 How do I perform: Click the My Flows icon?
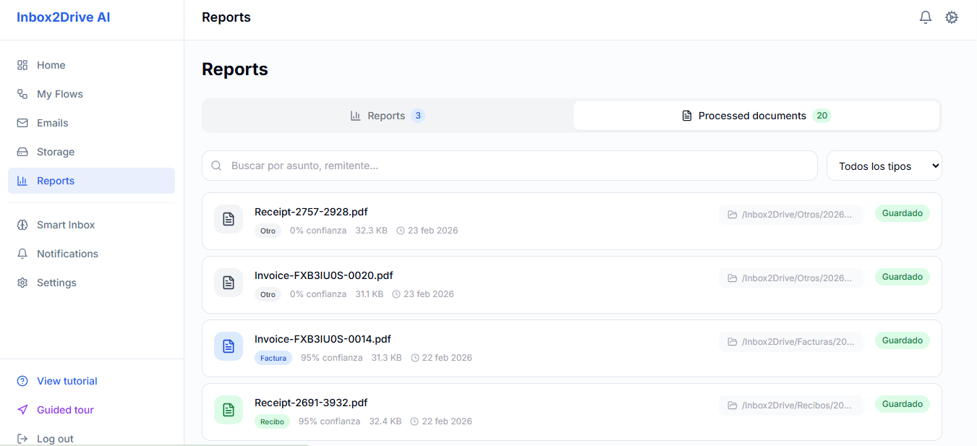22,93
